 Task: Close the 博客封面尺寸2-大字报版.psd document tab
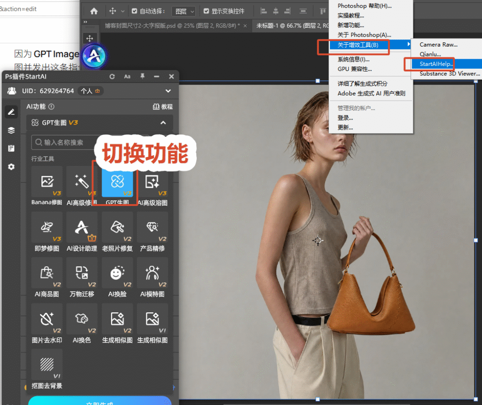pos(245,26)
